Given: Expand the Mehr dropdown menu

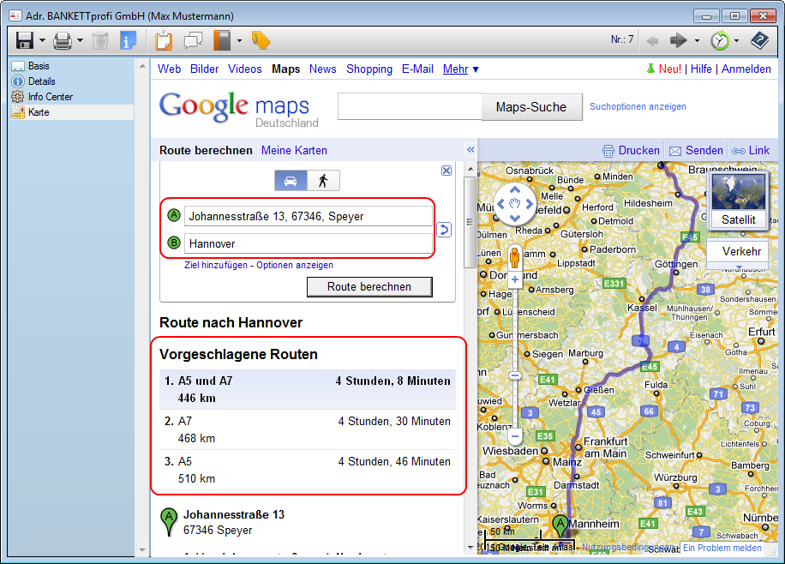Looking at the screenshot, I should 461,69.
